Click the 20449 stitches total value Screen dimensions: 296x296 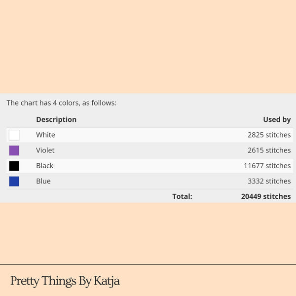click(x=266, y=196)
